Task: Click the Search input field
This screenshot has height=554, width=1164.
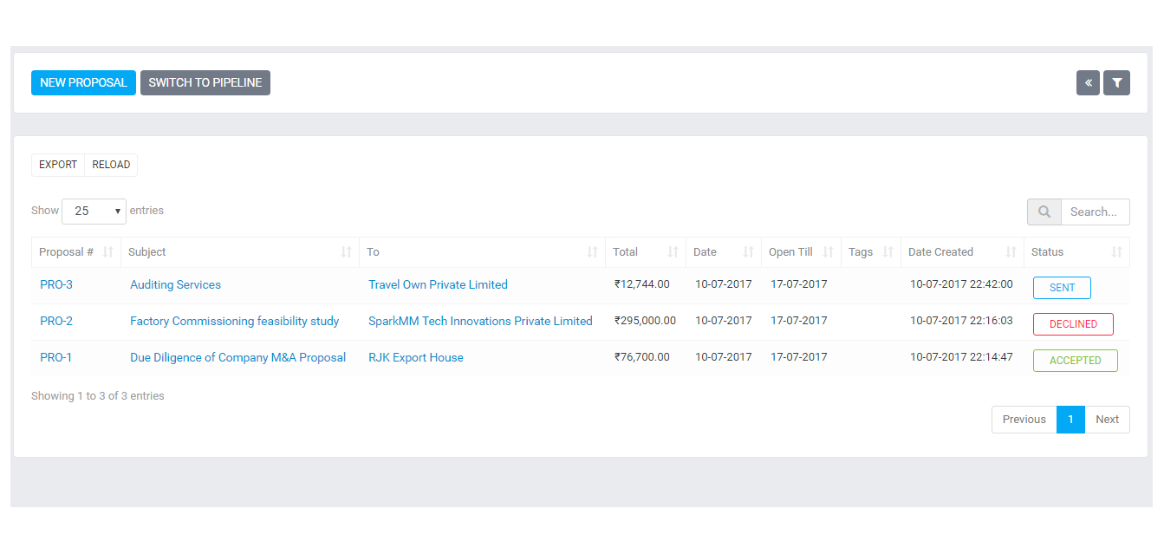Action: (x=1095, y=212)
